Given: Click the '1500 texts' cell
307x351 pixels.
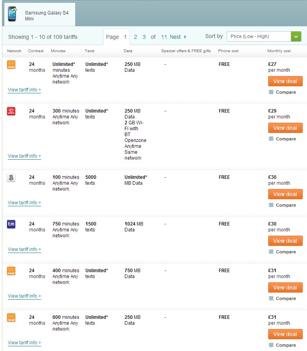Looking at the screenshot, I should pos(91,227).
